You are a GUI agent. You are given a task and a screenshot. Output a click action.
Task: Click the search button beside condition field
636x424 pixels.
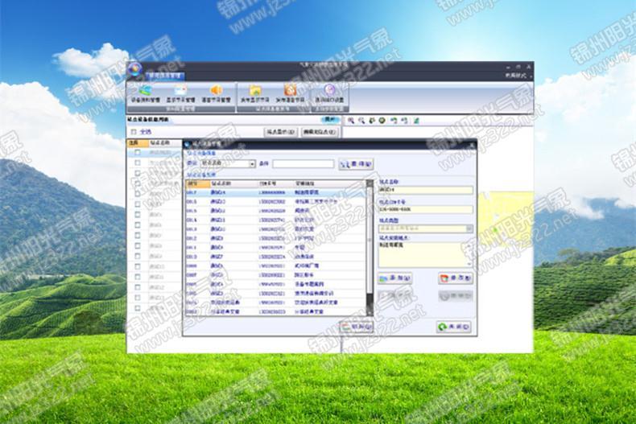pos(355,163)
